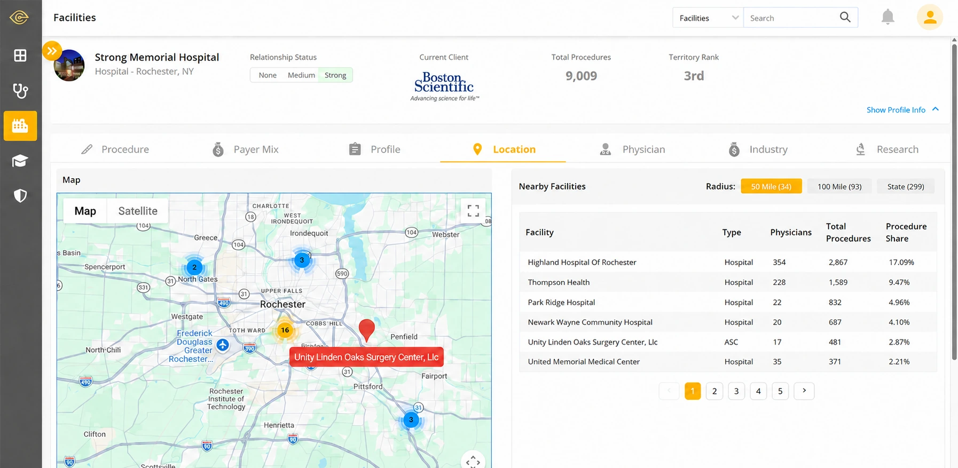Click the microscope icon on Research tab
Image resolution: width=958 pixels, height=468 pixels.
(x=860, y=149)
